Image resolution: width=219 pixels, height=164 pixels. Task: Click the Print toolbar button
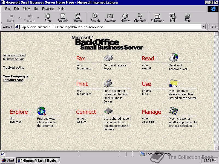tap(188, 18)
